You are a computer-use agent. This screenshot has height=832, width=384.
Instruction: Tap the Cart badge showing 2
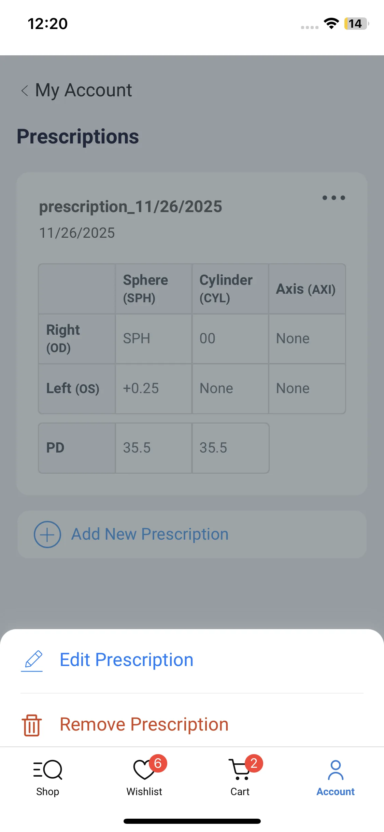click(x=254, y=763)
